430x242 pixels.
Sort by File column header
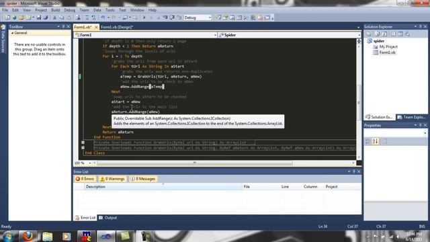[x=261, y=187]
